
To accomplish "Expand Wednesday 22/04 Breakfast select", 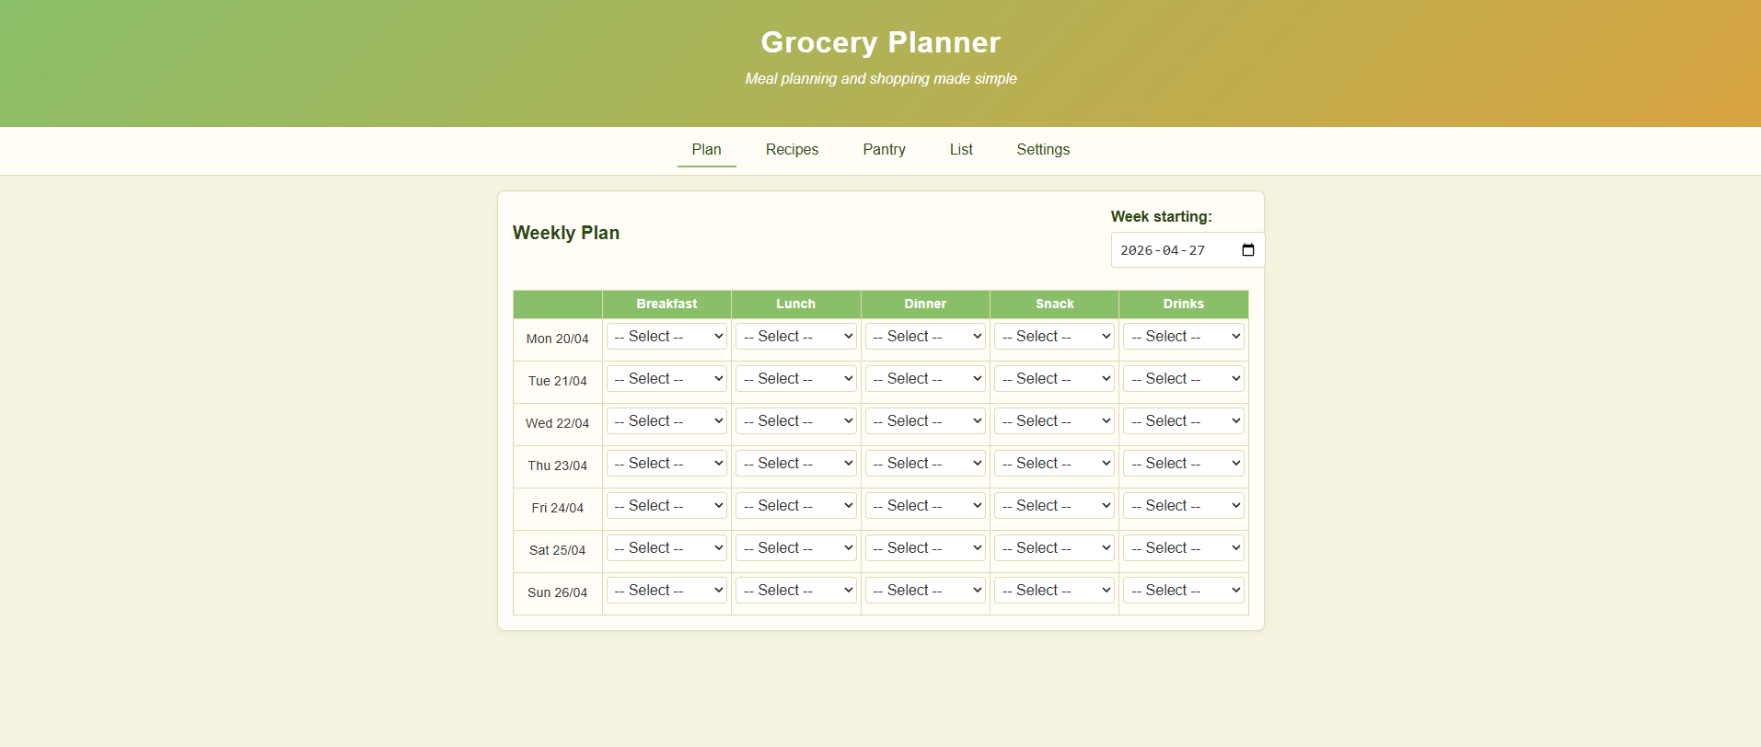I will point(666,421).
